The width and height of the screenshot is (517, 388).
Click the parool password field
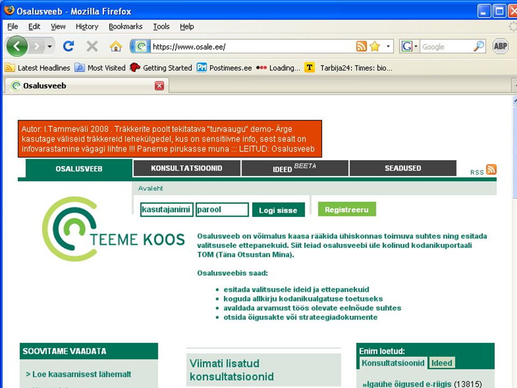[222, 210]
